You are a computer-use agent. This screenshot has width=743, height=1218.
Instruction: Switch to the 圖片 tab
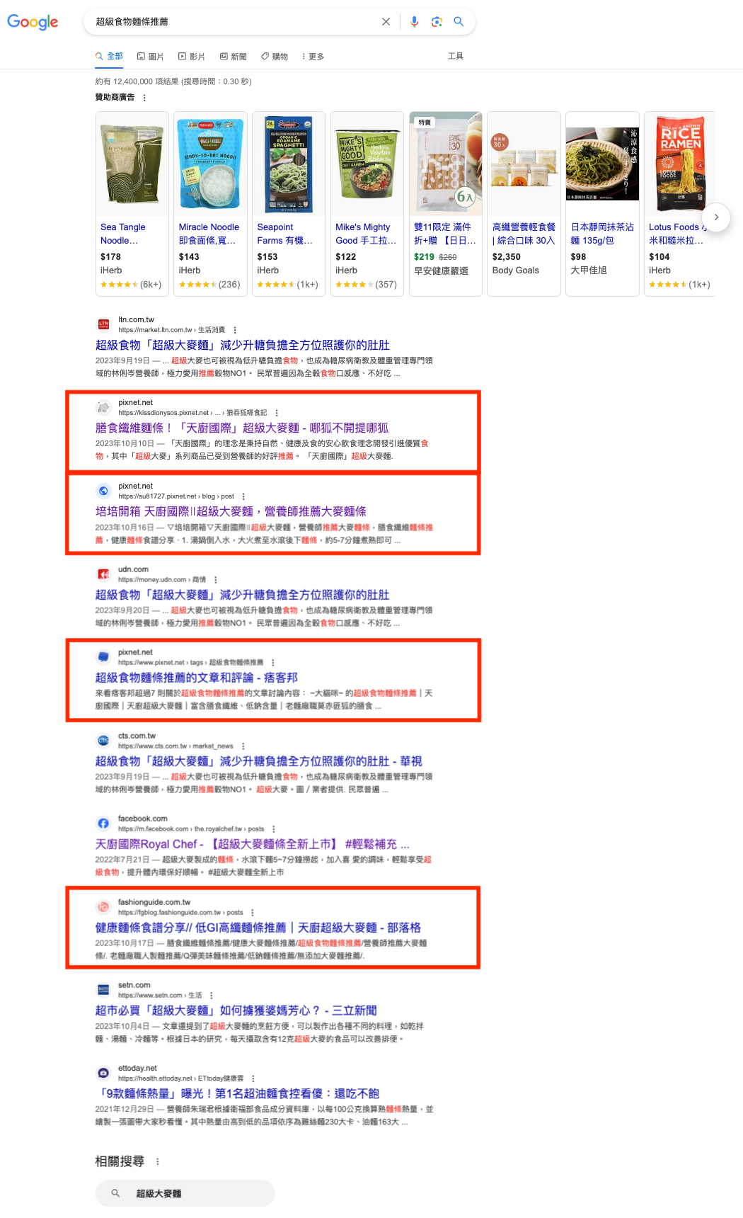click(x=151, y=56)
